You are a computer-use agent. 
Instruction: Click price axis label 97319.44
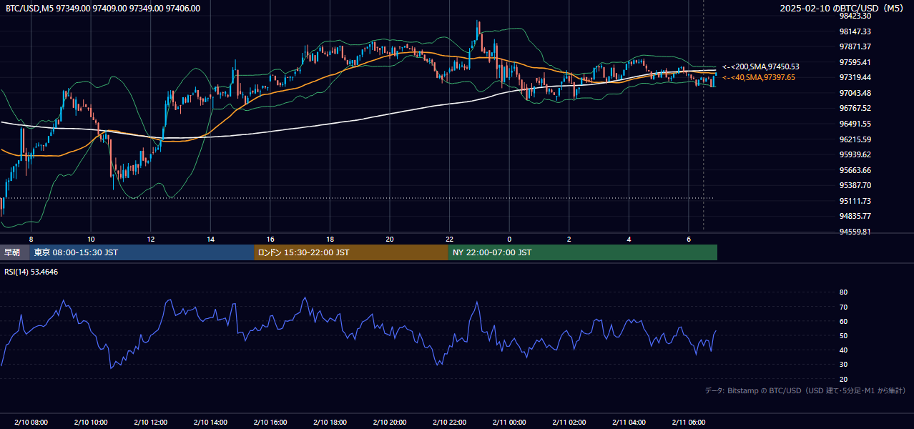855,77
